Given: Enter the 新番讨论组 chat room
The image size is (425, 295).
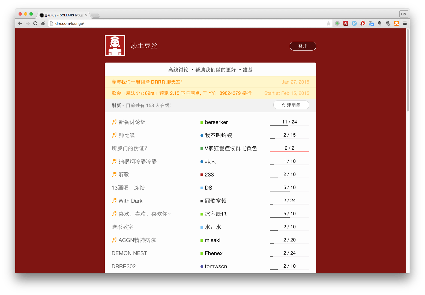Looking at the screenshot, I should click(x=132, y=122).
